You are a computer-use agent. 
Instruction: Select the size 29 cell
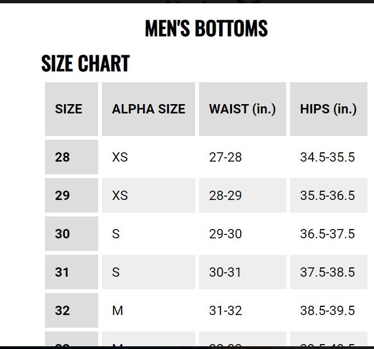[63, 196]
